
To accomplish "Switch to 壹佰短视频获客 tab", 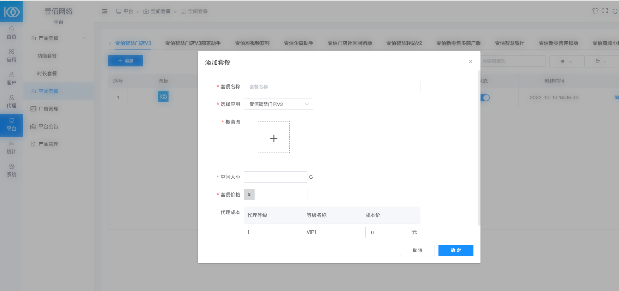I will coord(252,43).
